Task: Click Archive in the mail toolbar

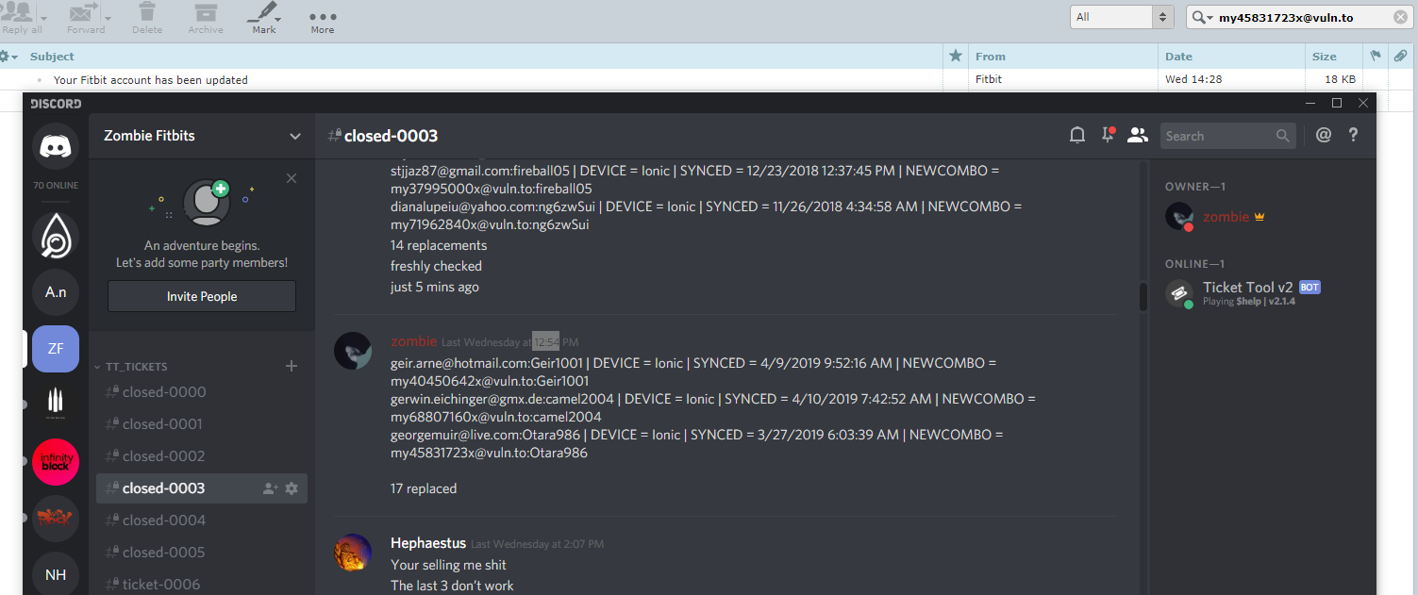Action: pyautogui.click(x=205, y=18)
